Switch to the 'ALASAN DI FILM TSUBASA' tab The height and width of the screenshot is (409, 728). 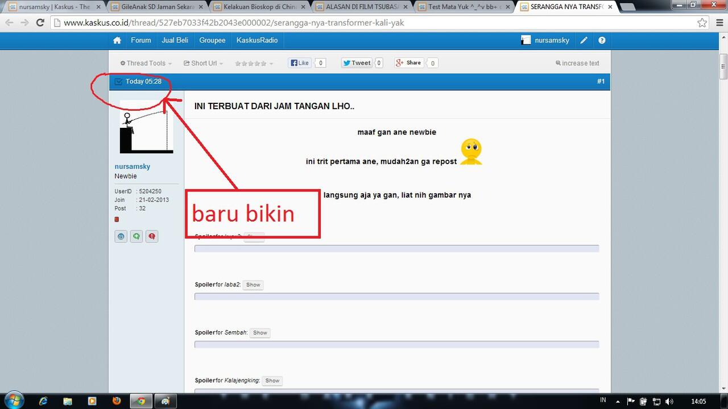(x=362, y=7)
